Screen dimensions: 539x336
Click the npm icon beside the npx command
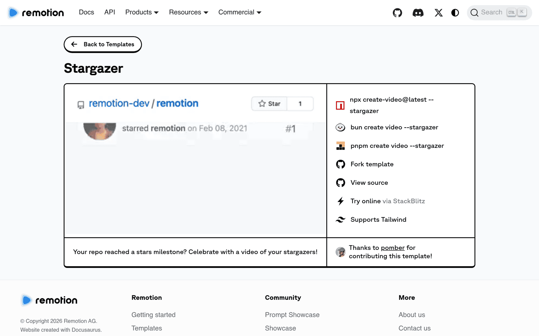(x=340, y=105)
